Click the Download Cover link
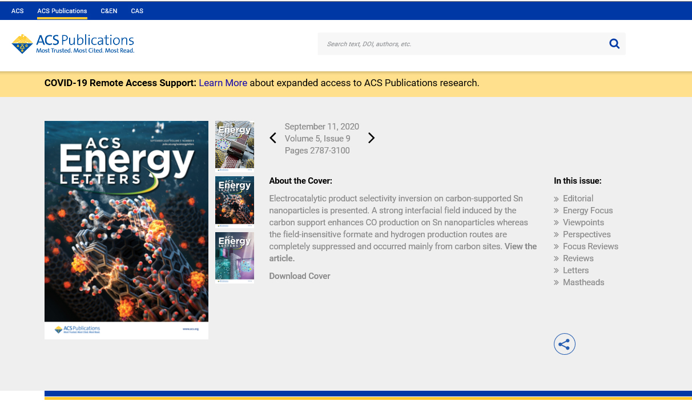Image resolution: width=692 pixels, height=405 pixels. (300, 276)
